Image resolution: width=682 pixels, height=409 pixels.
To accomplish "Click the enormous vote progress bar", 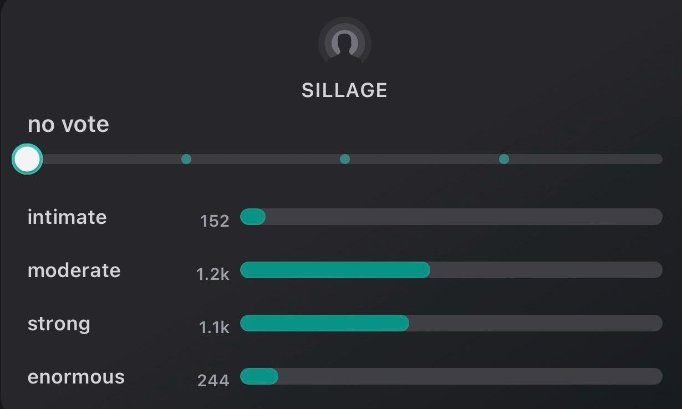I will point(451,376).
